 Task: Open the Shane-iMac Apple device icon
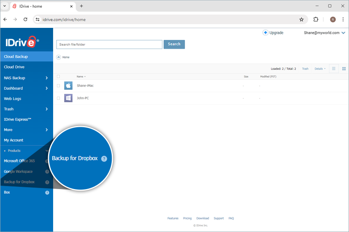(68, 85)
